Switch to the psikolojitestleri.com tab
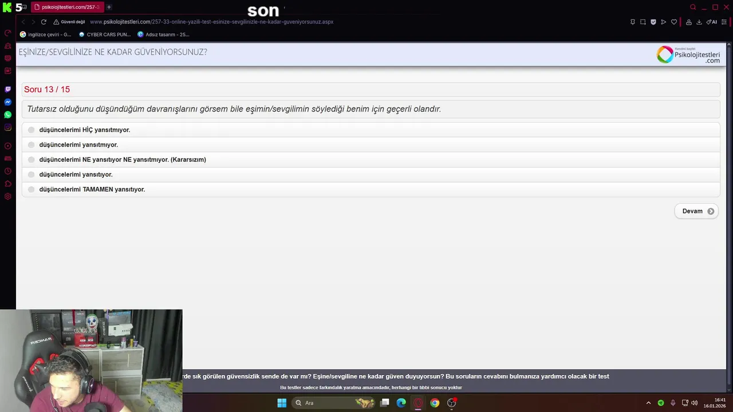The width and height of the screenshot is (733, 412). tap(67, 7)
